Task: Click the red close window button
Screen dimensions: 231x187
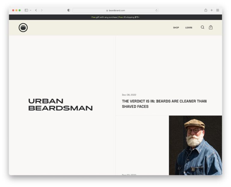Action: click(13, 10)
